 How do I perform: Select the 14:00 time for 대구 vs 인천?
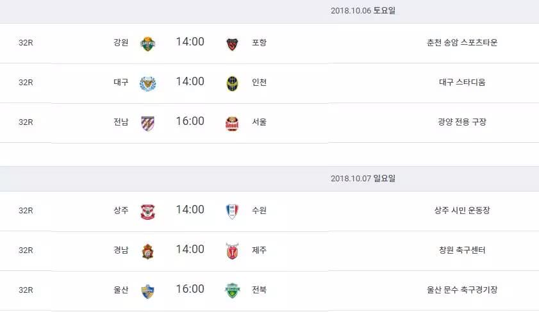click(190, 81)
